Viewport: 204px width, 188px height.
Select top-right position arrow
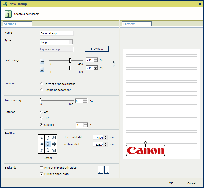54,138
